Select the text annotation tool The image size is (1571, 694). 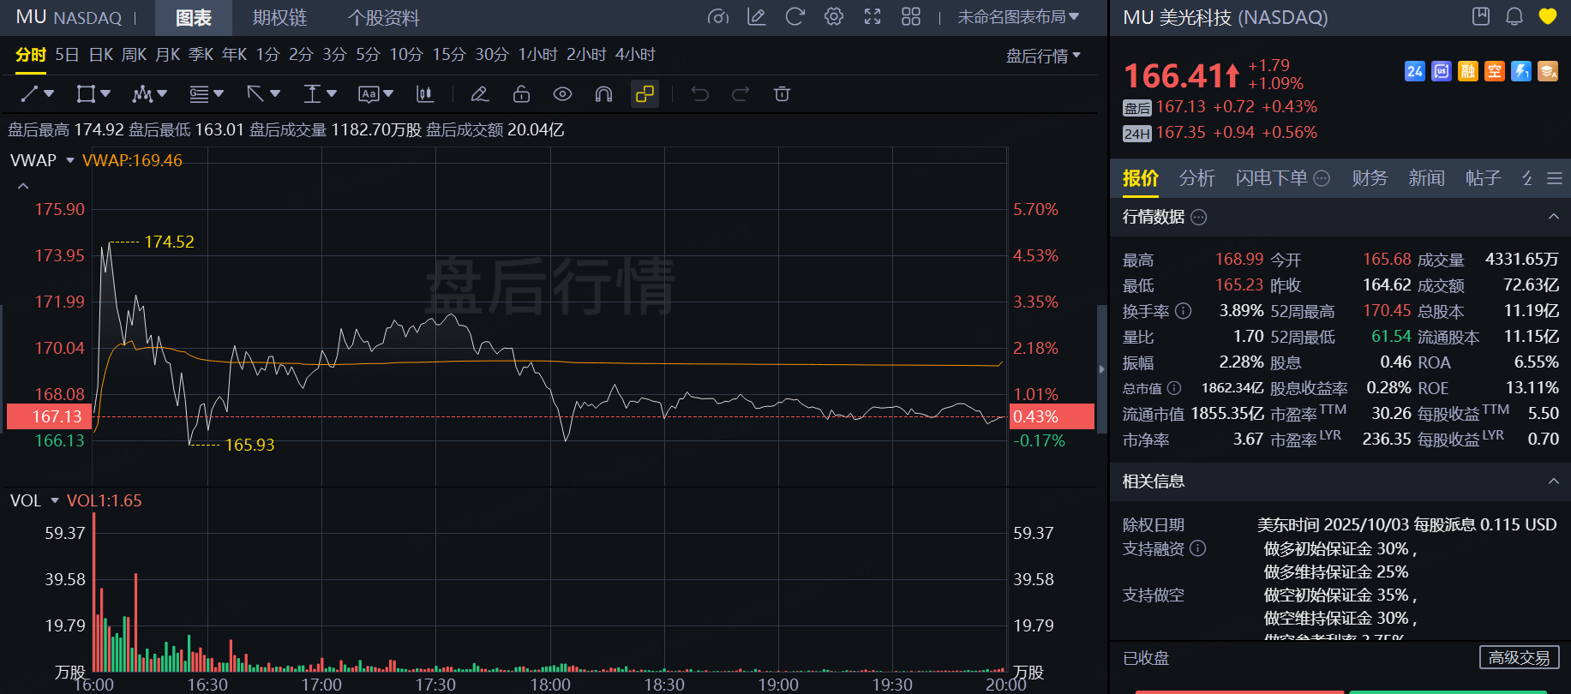coord(369,93)
